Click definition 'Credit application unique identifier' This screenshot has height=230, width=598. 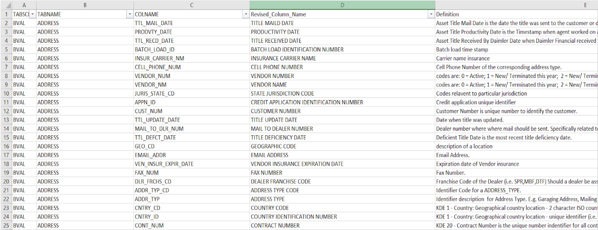[x=476, y=102]
